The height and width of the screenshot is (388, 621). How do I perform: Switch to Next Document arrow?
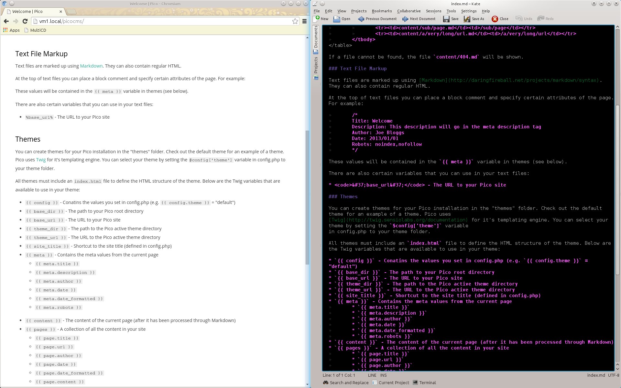pos(405,19)
